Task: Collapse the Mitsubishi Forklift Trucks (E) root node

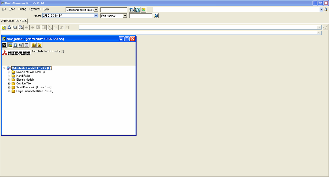Action: coord(4,68)
